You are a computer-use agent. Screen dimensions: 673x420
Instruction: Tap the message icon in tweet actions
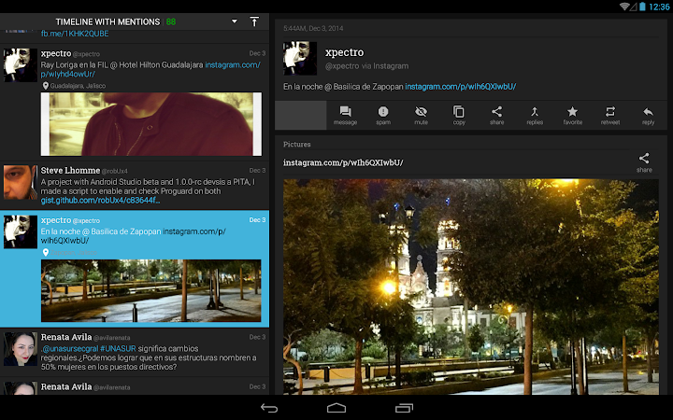click(x=345, y=115)
